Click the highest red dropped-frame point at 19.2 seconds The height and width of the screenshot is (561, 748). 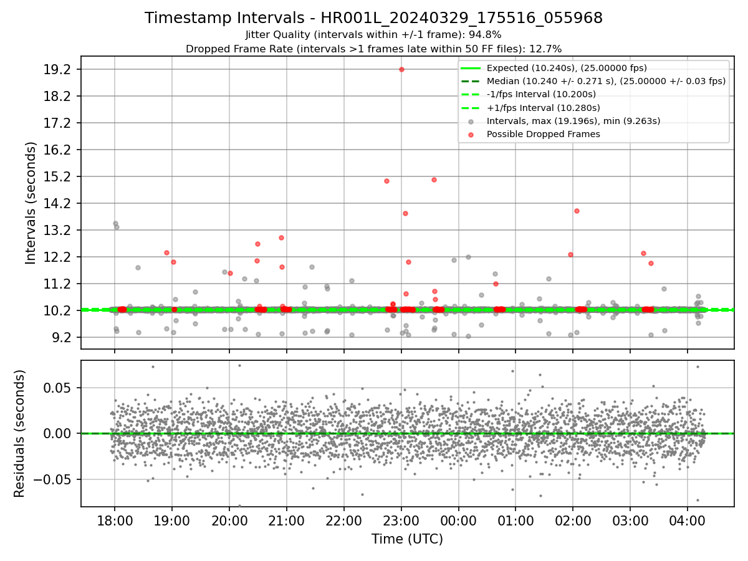(x=401, y=69)
